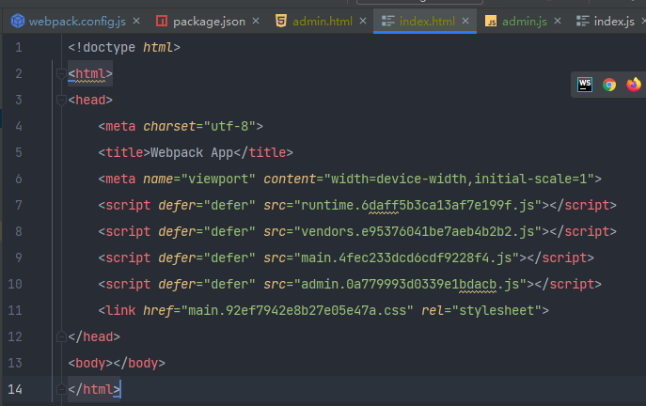The width and height of the screenshot is (646, 406).
Task: Switch to the admin.html tab
Action: [323, 21]
